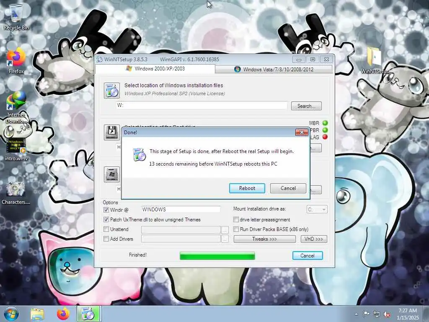Click the taskbar clock showing 7:27 AM
This screenshot has width=429, height=322.
[408, 314]
